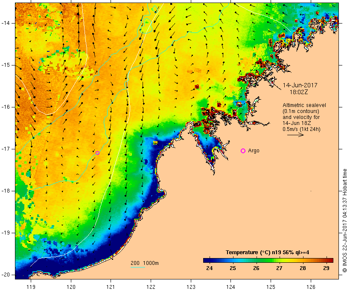Click the longitude axis label '126'
This screenshot has width=350, height=291.
311,287
